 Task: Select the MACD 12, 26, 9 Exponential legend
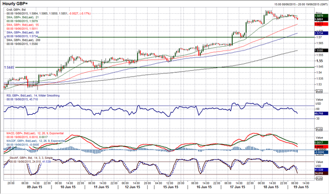(35, 133)
